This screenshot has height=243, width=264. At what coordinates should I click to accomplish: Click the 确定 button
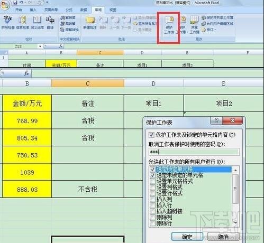pyautogui.click(x=187, y=237)
